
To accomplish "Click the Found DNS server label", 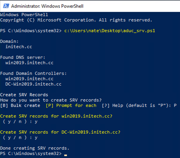I will (23, 57).
